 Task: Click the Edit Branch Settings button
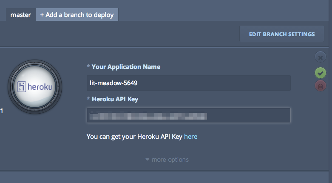tap(282, 34)
